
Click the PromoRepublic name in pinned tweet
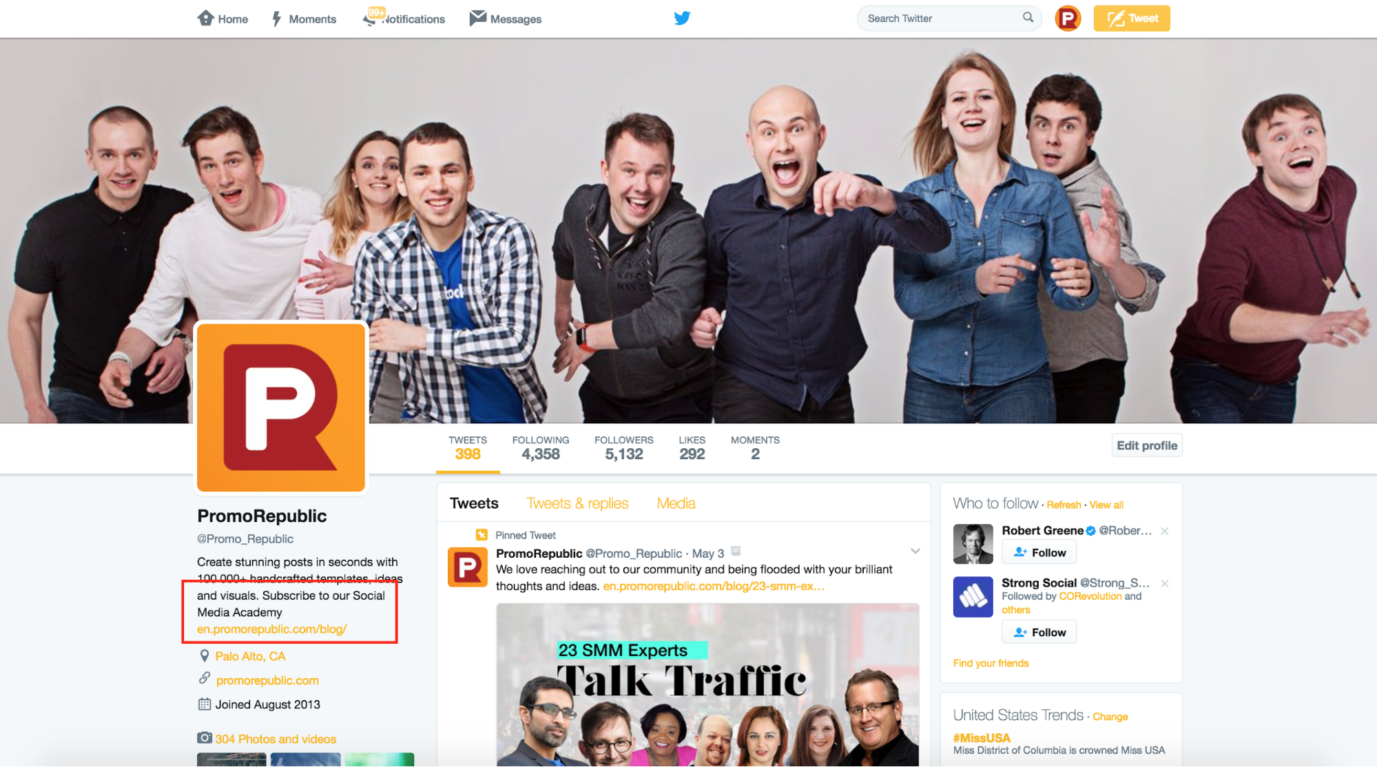(539, 554)
